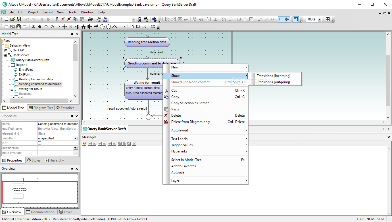Click the name property value field
This screenshot has width=392, height=222.
click(58, 124)
